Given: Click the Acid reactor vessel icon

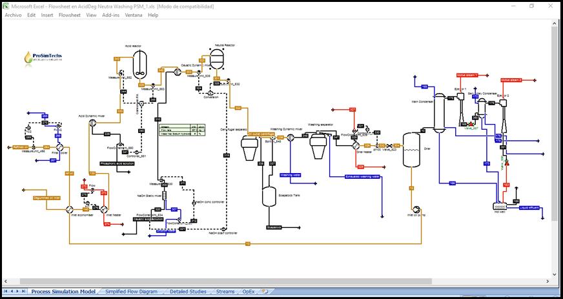Looking at the screenshot, I should pos(139,61).
